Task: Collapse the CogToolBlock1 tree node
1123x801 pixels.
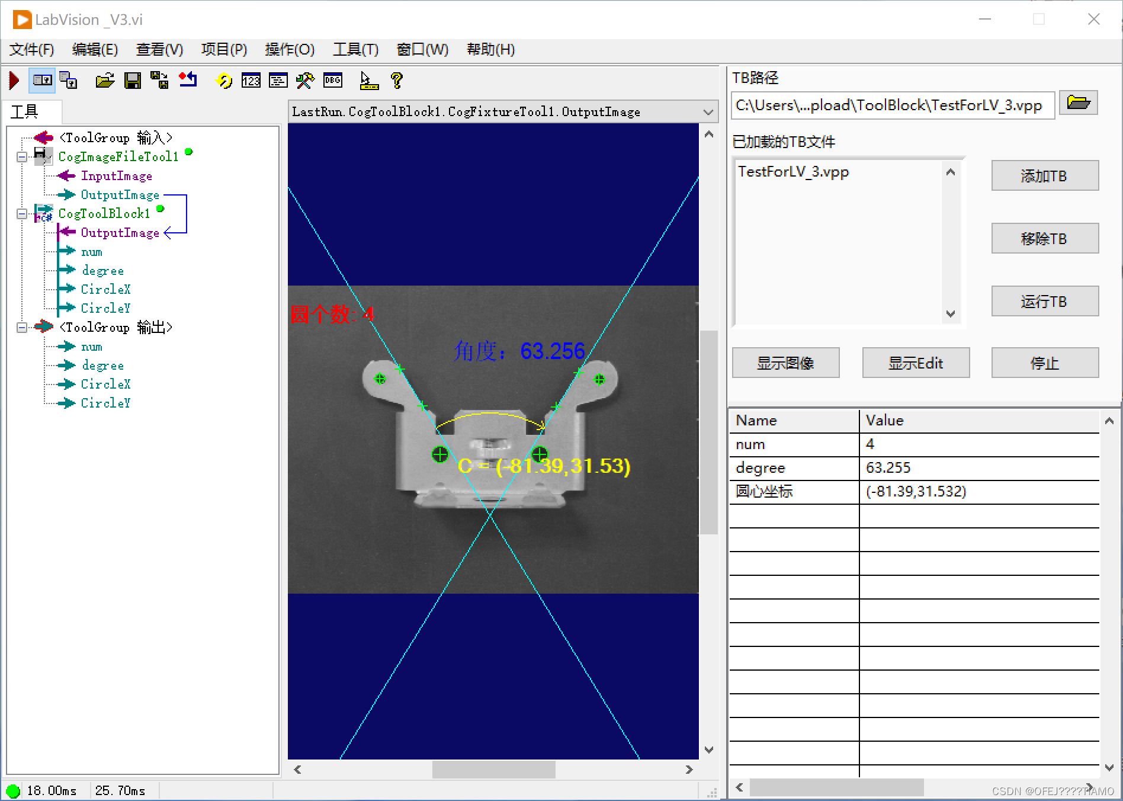Action: click(21, 213)
